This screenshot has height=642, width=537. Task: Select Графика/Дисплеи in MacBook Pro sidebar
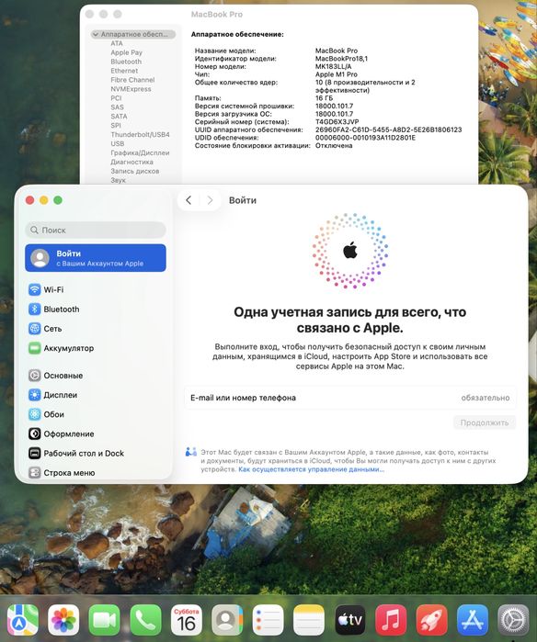(x=140, y=152)
